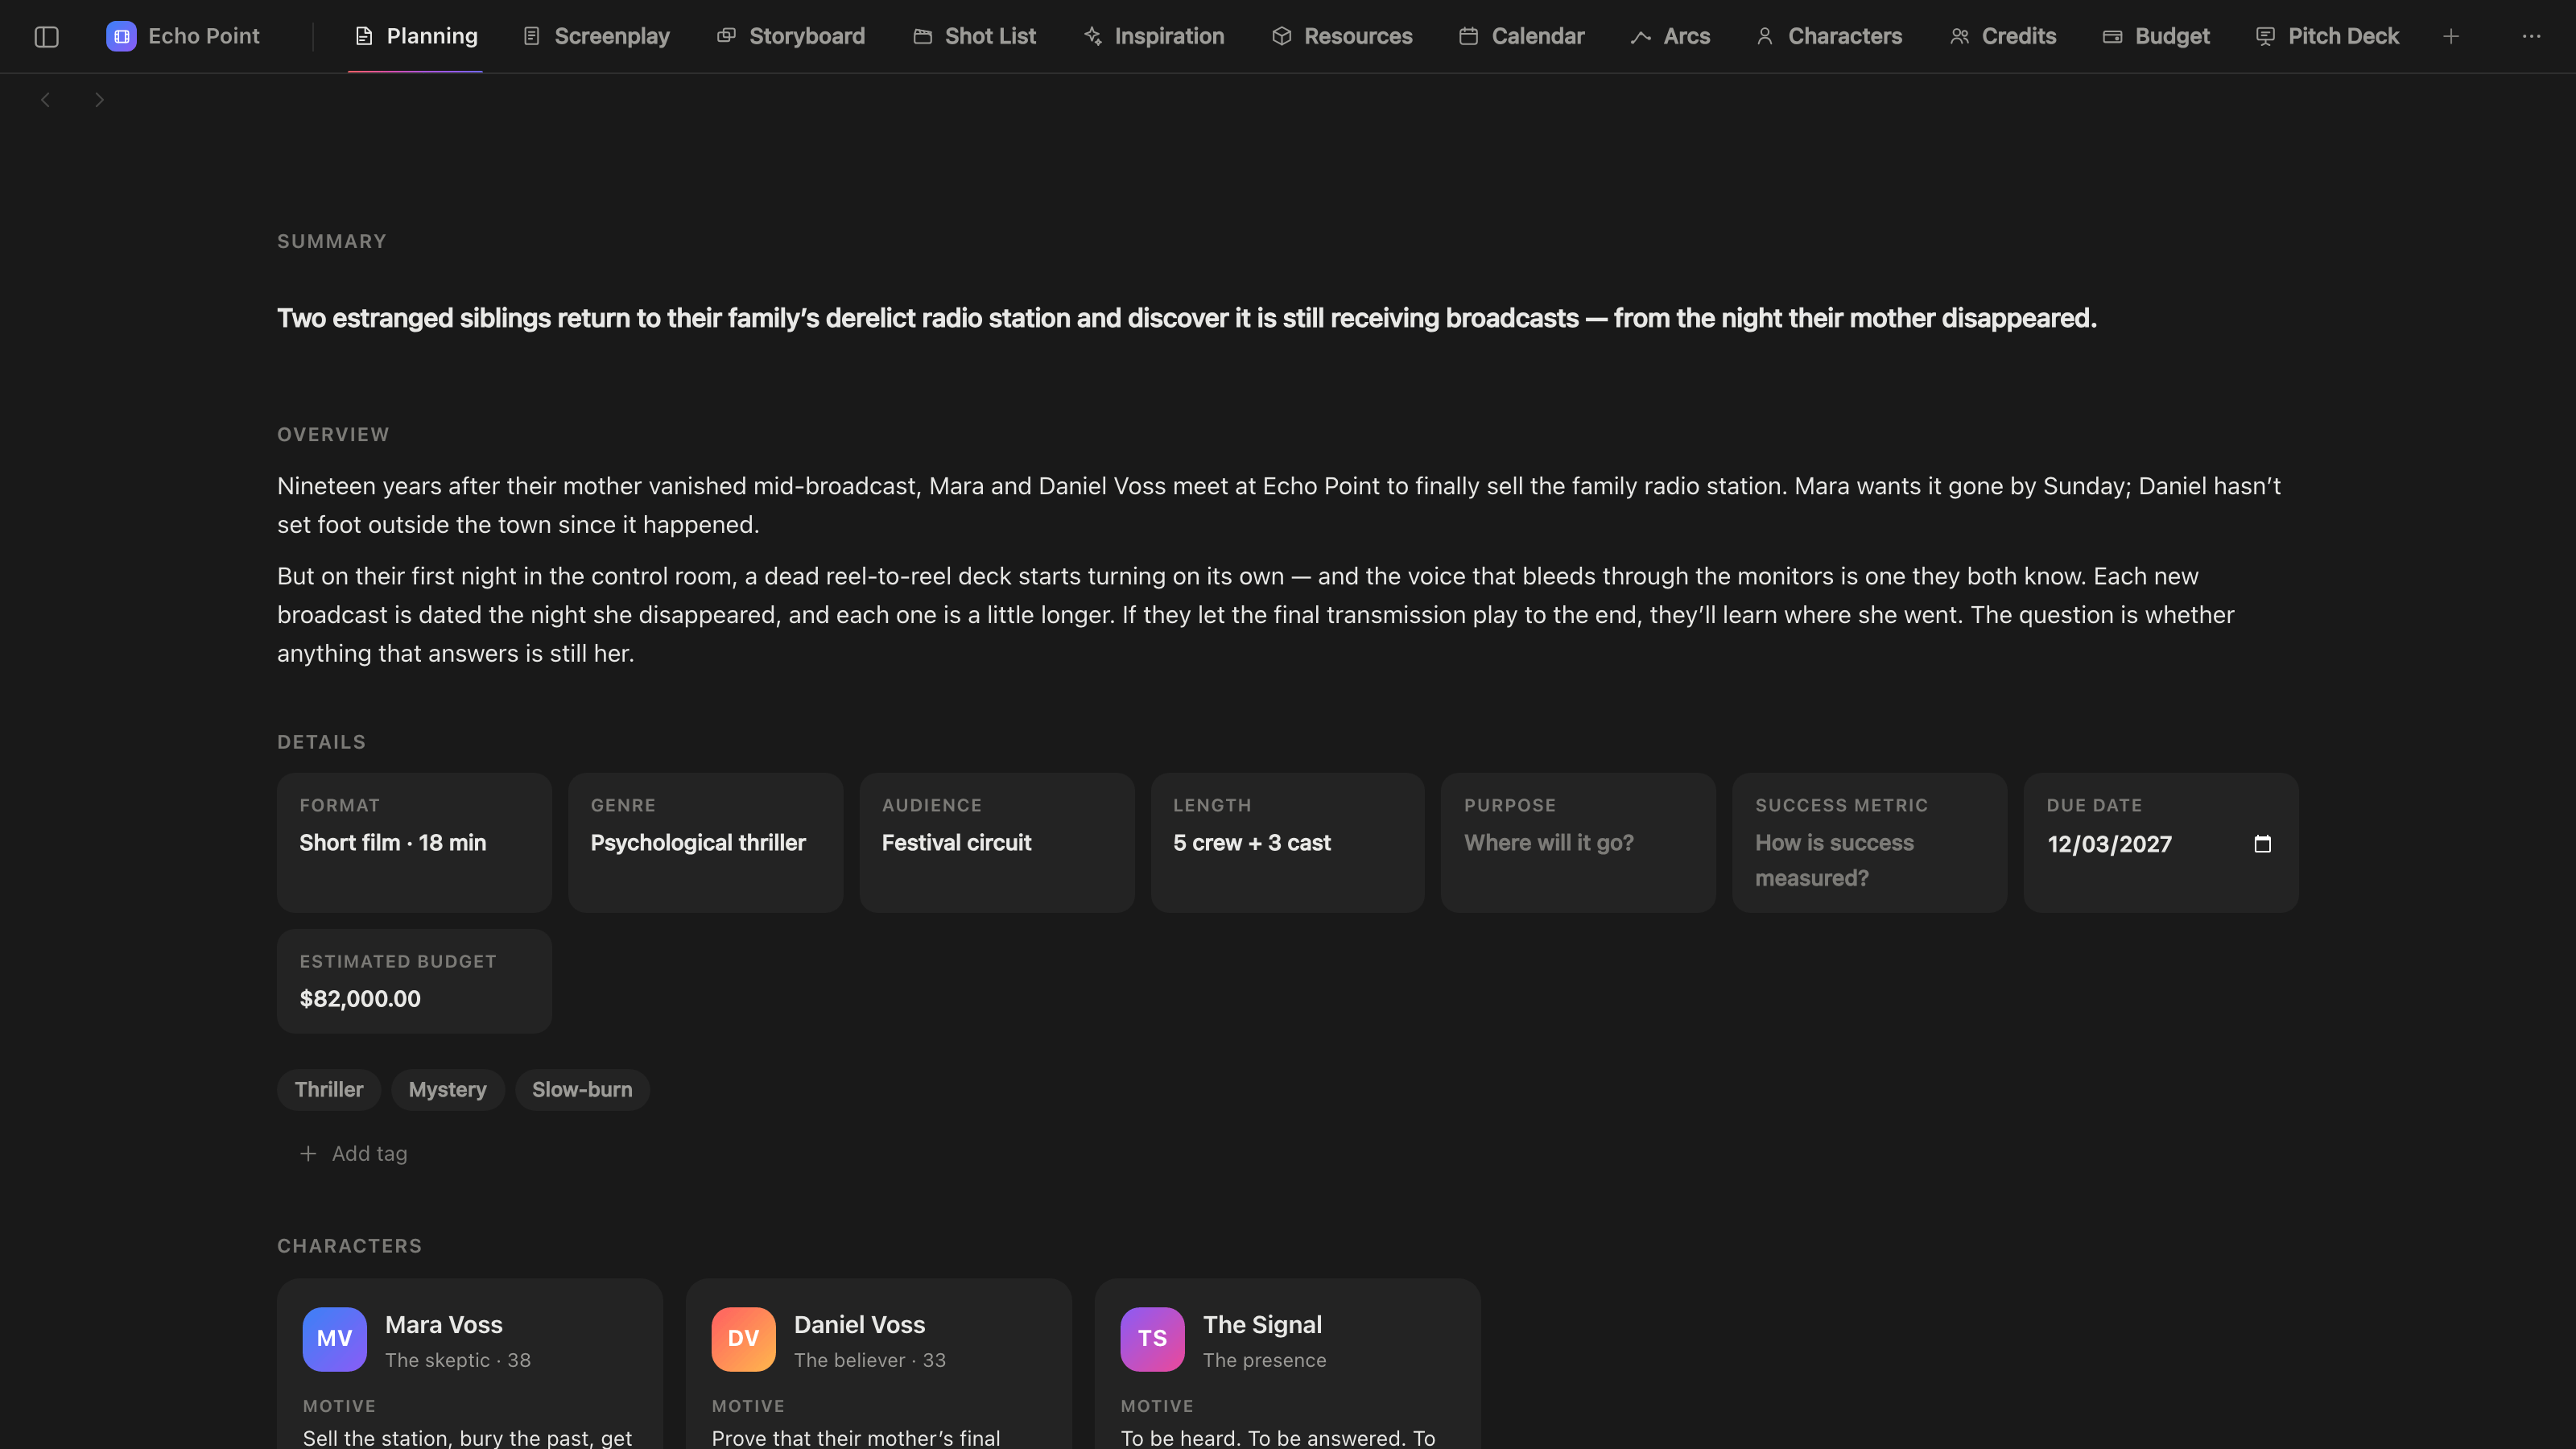Edit the Format field value
Image resolution: width=2576 pixels, height=1449 pixels.
pyautogui.click(x=393, y=843)
